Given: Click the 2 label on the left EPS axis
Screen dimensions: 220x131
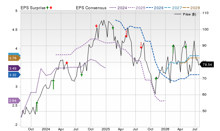Looking at the screenshot, I should [x=16, y=125].
